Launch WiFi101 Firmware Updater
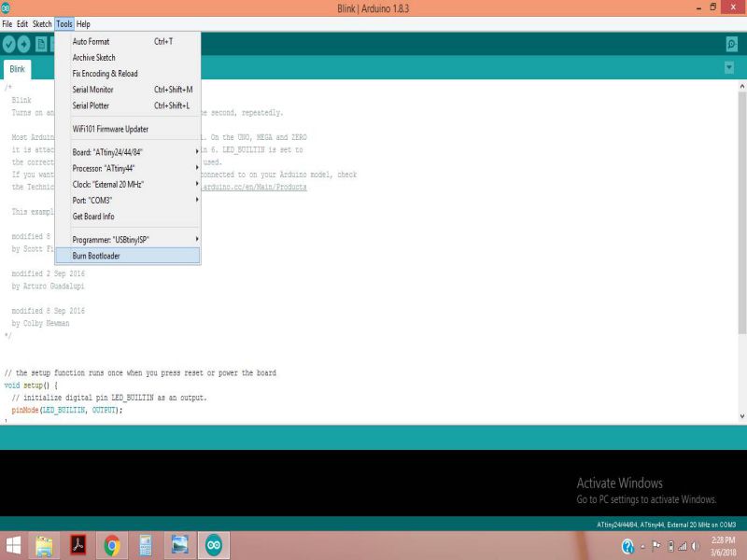 [128, 129]
